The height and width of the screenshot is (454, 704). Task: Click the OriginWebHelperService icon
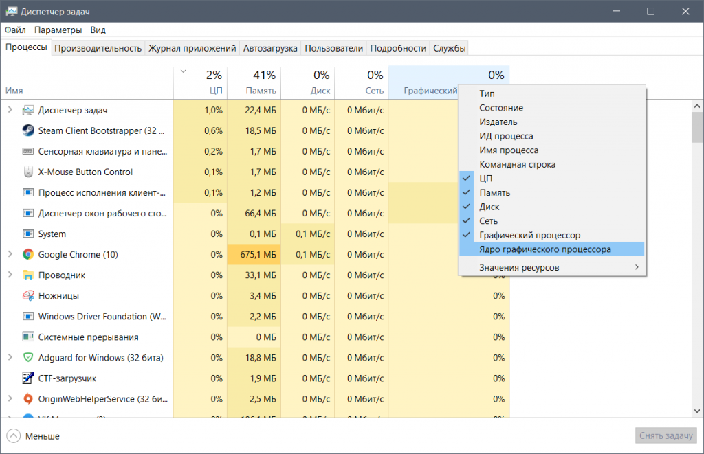point(28,398)
